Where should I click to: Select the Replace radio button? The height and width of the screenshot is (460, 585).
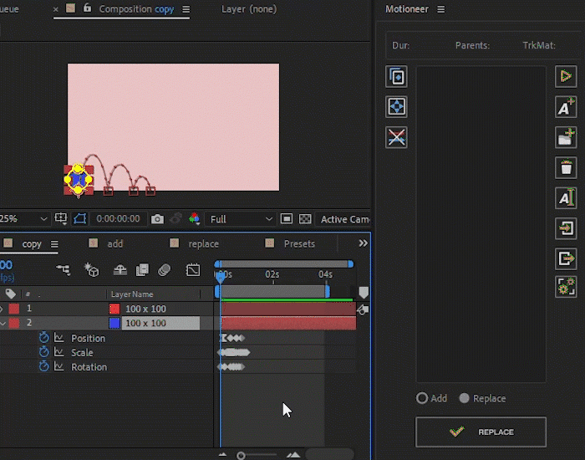coord(465,398)
